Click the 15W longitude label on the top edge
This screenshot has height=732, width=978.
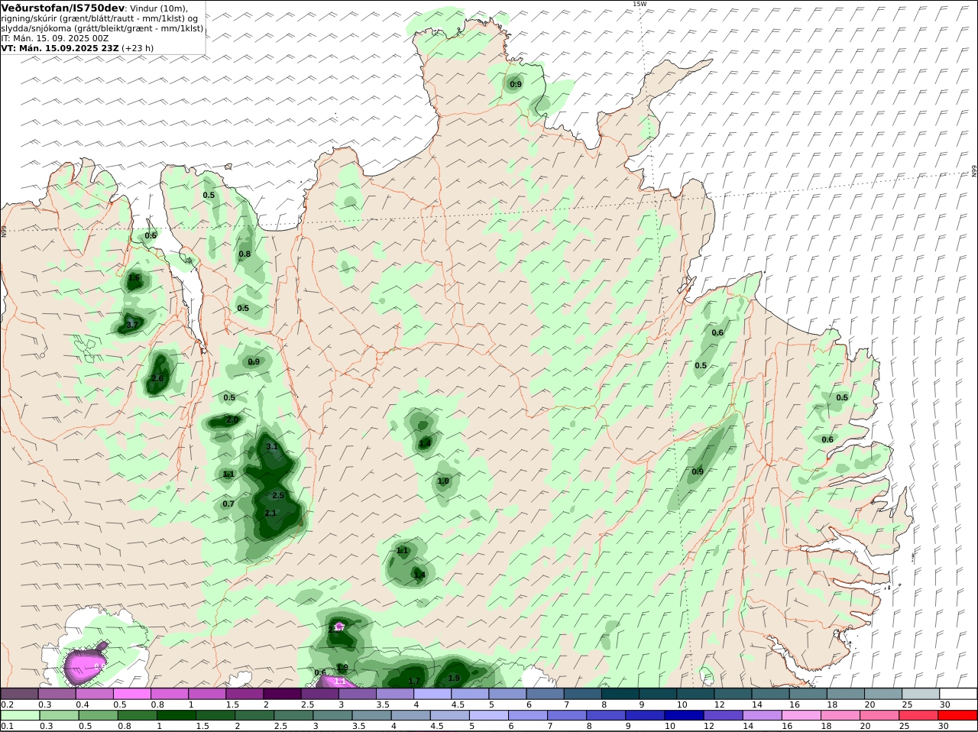(640, 4)
